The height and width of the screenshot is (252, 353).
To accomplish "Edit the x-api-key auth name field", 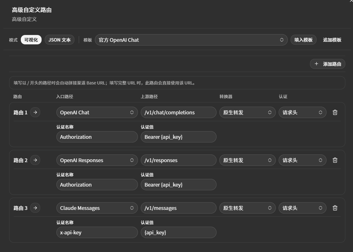I will [x=97, y=232].
